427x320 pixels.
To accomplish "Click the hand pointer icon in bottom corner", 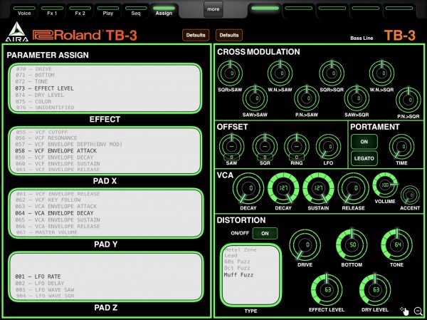I will click(405, 311).
